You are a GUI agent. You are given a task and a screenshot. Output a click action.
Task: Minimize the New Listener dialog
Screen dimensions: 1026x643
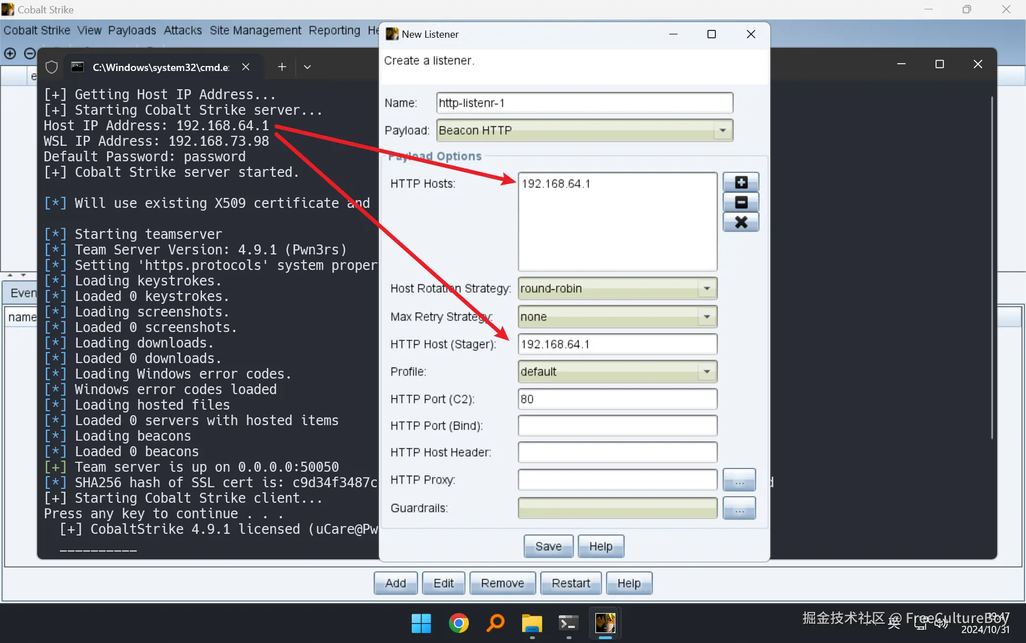(674, 34)
